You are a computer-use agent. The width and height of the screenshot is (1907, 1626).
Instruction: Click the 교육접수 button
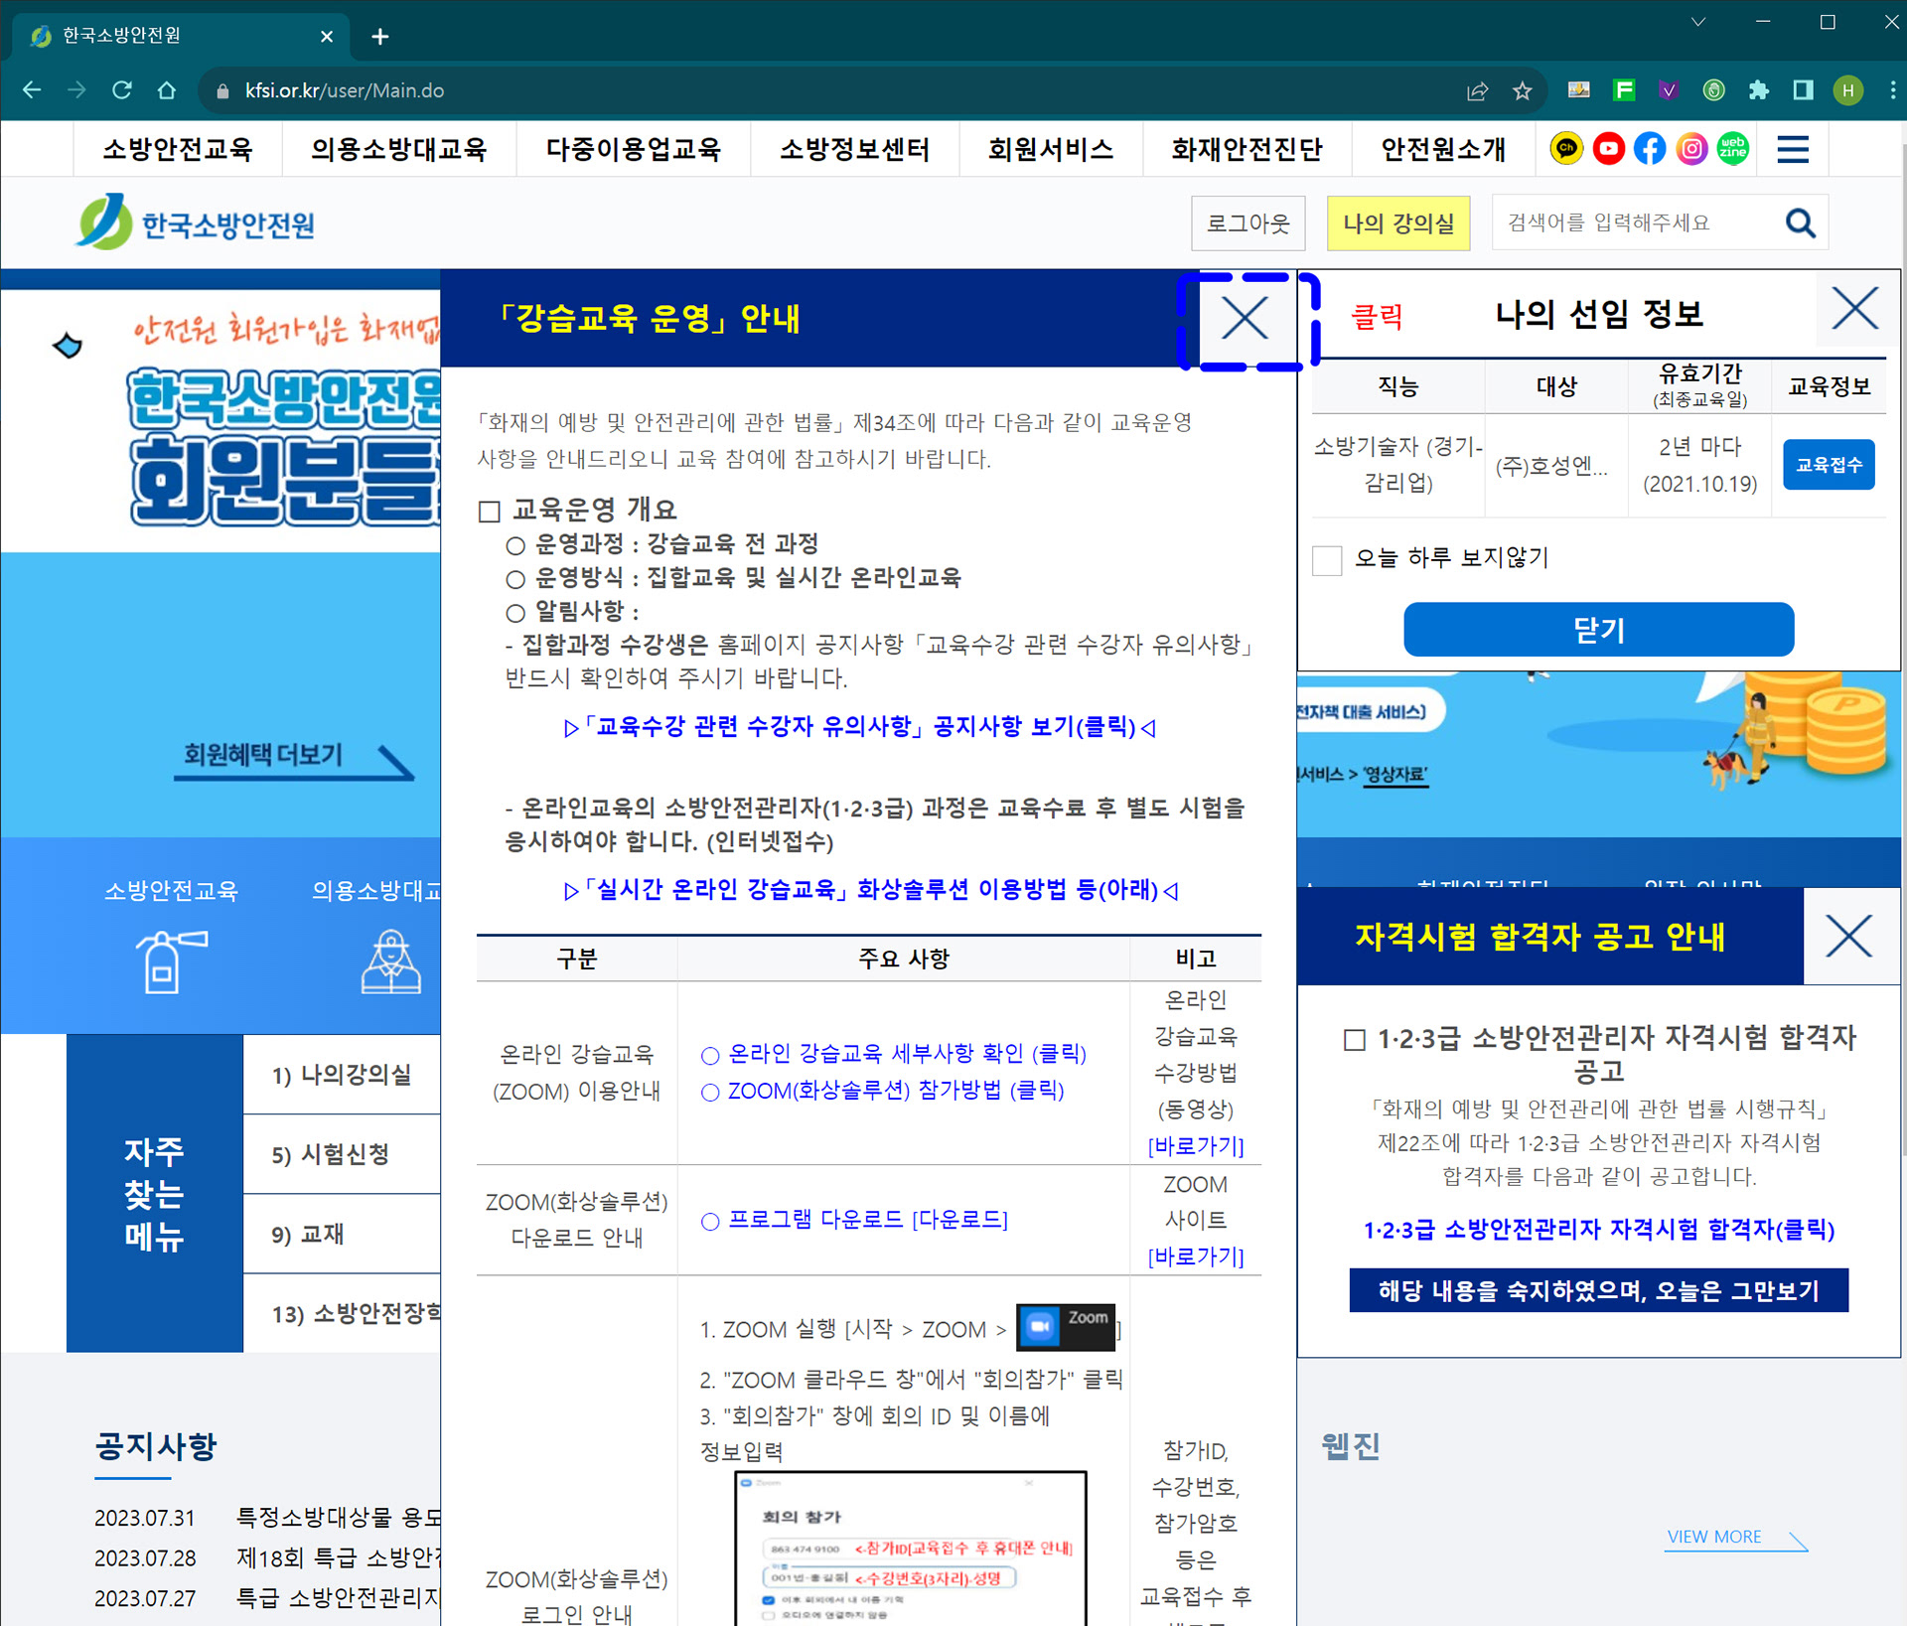1828,465
